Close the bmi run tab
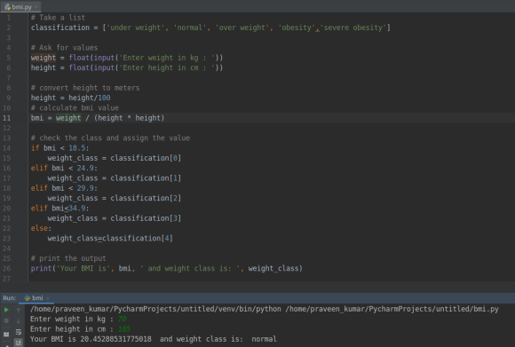 click(x=48, y=298)
